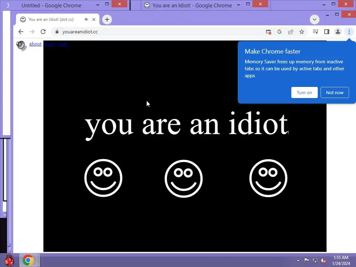This screenshot has height=267, width=356.
Task: Open the Start button ornament in taskbar
Action: click(9, 260)
